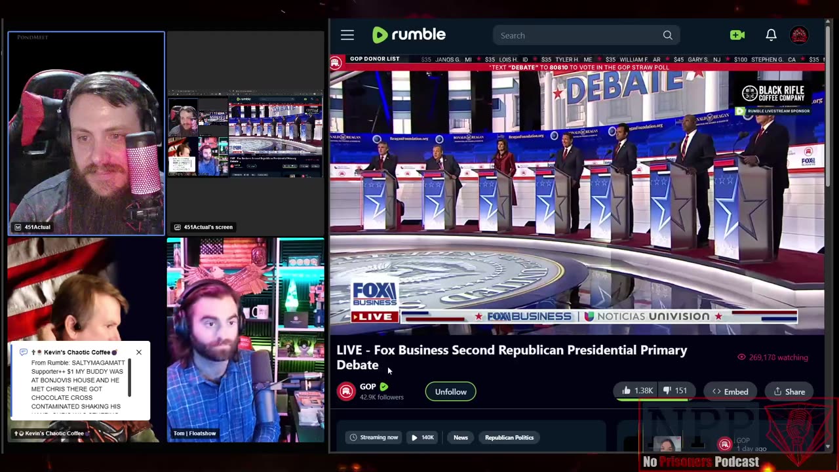Dislike the video with thumbs down
Screen dimensions: 839x472
675,391
